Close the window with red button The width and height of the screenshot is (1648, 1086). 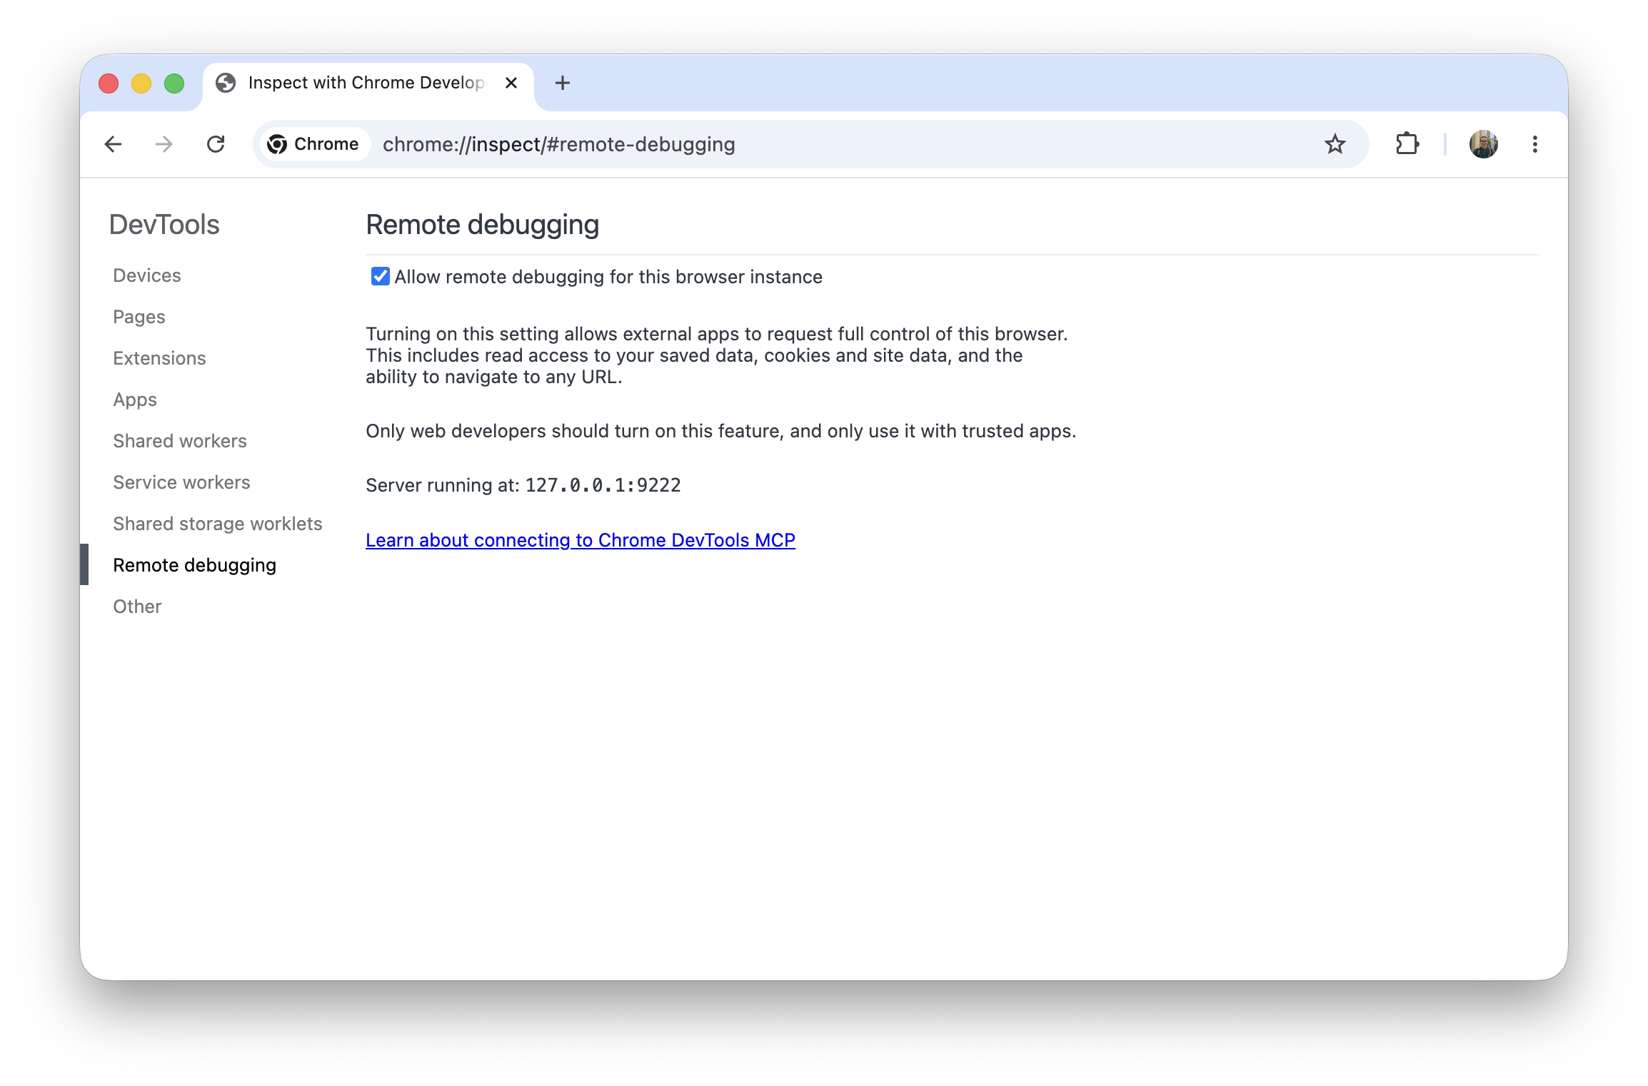(109, 83)
